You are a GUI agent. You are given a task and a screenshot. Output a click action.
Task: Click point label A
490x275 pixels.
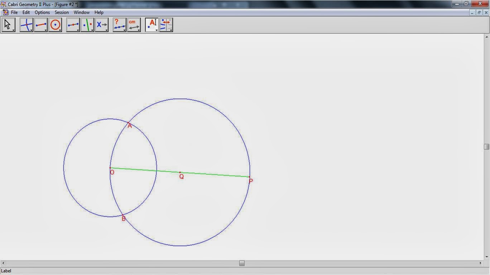[x=130, y=126]
